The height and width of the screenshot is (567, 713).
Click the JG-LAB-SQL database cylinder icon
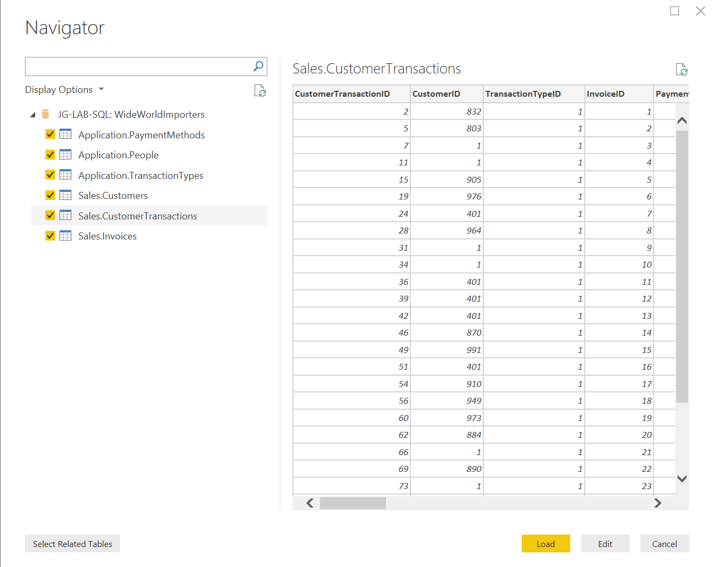click(45, 114)
